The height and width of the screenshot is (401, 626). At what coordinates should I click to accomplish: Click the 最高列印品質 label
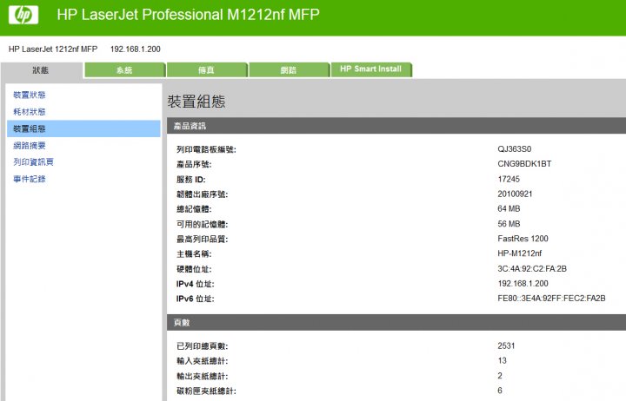202,240
